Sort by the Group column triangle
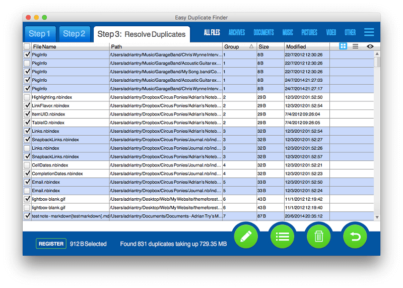Image resolution: width=403 pixels, height=288 pixels. point(251,46)
